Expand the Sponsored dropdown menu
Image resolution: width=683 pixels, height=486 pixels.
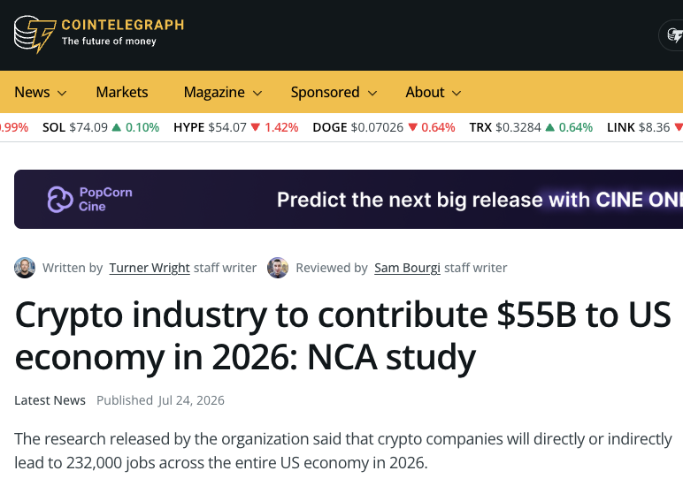[x=334, y=92]
